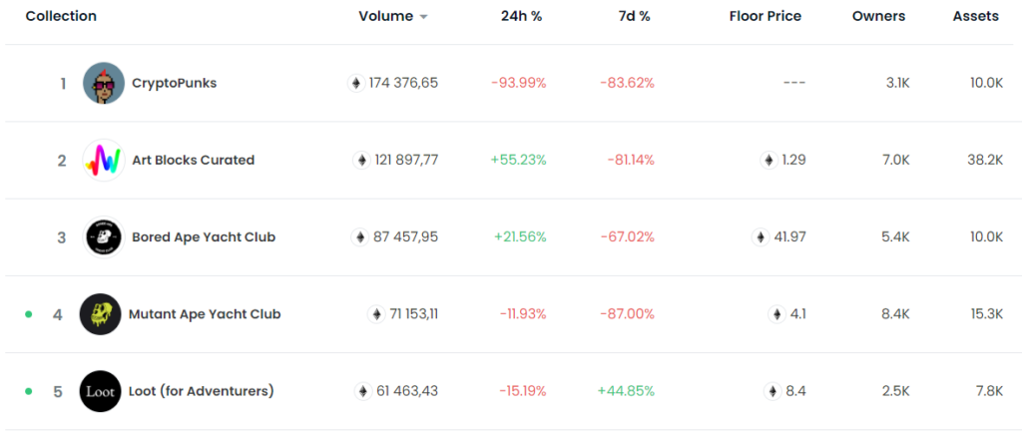Image resolution: width=1022 pixels, height=432 pixels.
Task: Sort by Floor Price column header
Action: coord(765,16)
